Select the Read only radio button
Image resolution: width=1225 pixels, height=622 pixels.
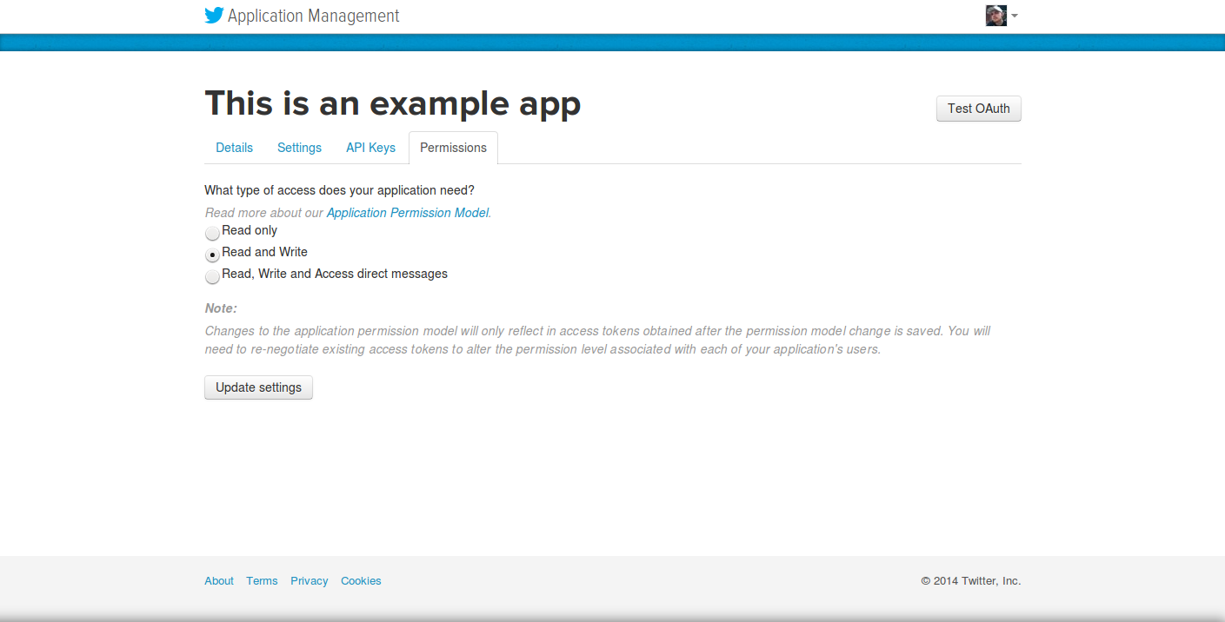click(212, 233)
